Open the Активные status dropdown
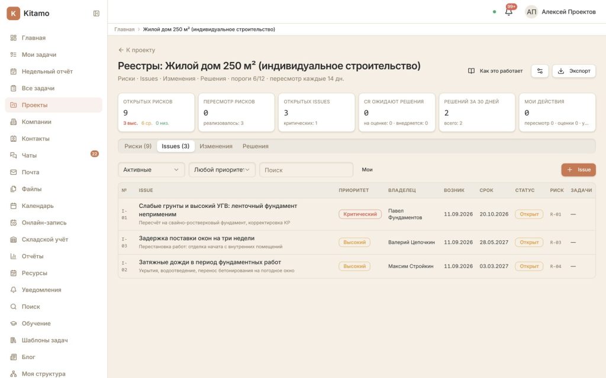The width and height of the screenshot is (606, 378). 151,170
